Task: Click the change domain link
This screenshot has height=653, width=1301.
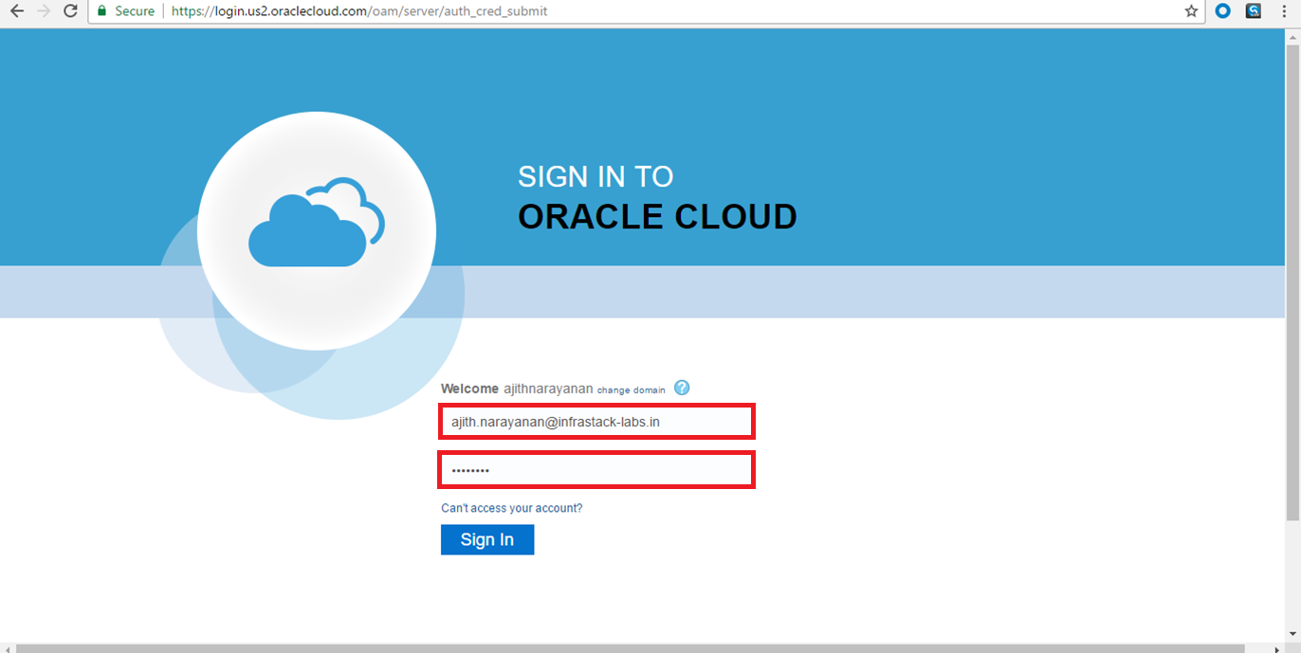Action: 632,390
